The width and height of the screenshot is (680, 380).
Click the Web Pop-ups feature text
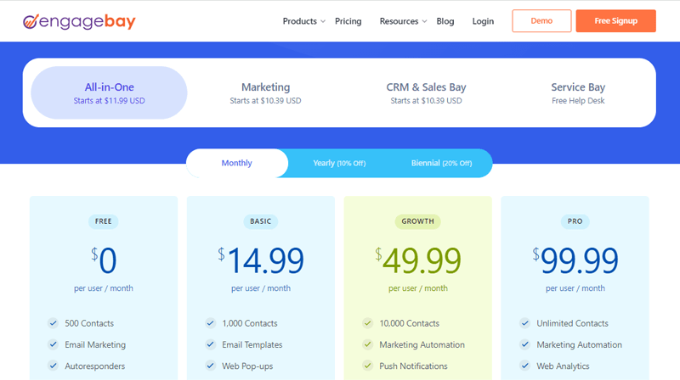click(247, 366)
